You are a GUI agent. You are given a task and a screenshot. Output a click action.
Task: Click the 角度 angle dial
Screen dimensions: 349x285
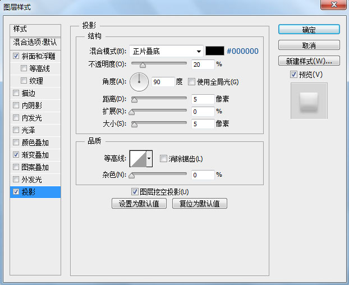139,82
